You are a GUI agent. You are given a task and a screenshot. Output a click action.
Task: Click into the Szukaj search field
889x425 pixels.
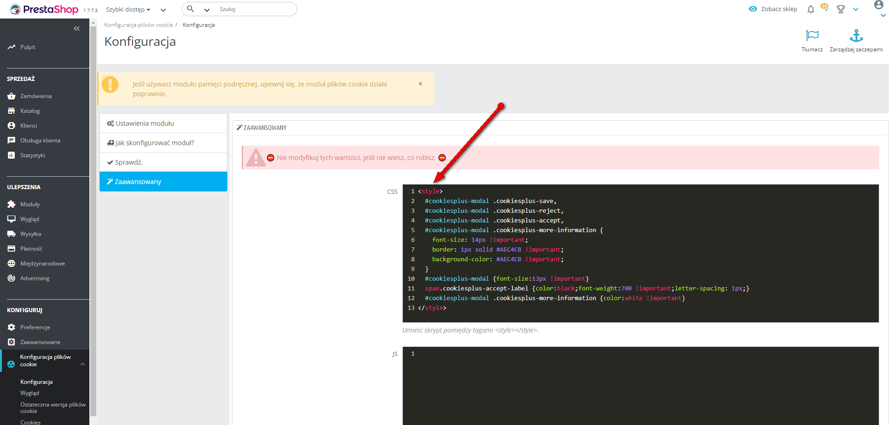[x=255, y=9]
